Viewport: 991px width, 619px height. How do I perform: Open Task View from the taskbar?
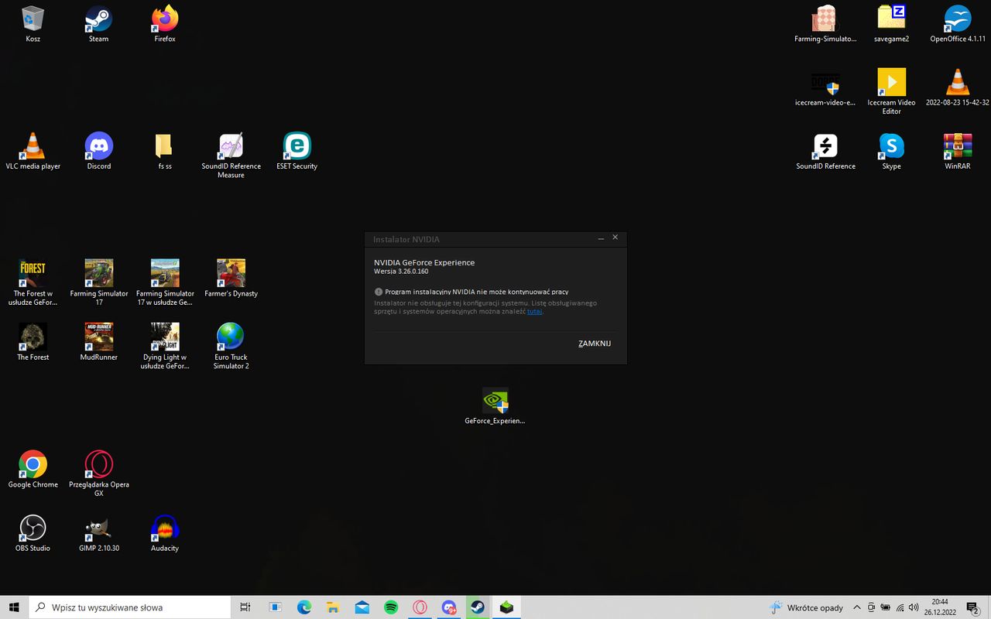(x=245, y=607)
